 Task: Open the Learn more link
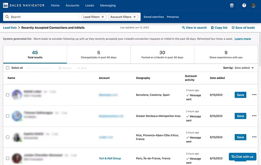pyautogui.click(x=243, y=39)
